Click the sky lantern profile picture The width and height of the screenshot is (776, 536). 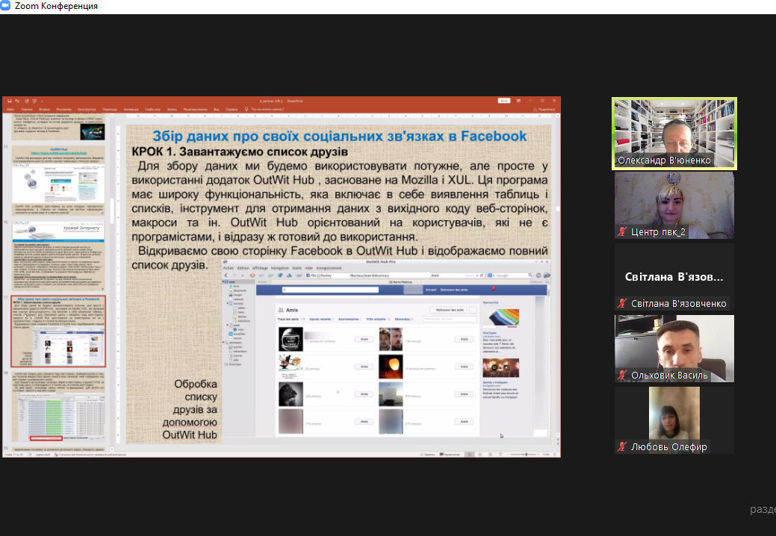(x=391, y=367)
